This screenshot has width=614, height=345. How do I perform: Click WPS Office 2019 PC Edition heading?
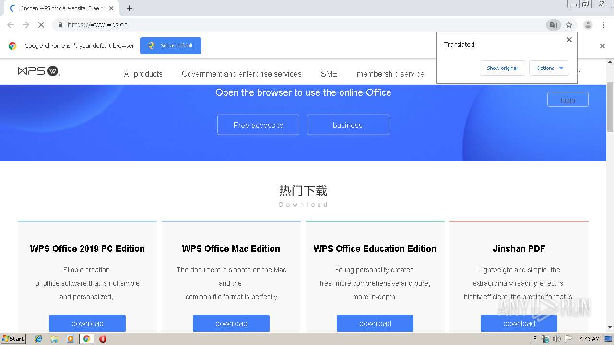[87, 248]
